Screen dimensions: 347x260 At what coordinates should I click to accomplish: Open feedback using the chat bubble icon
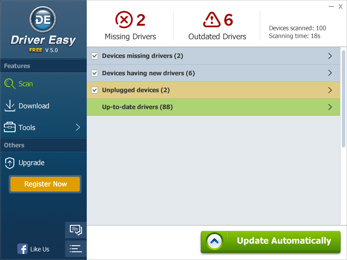click(75, 230)
